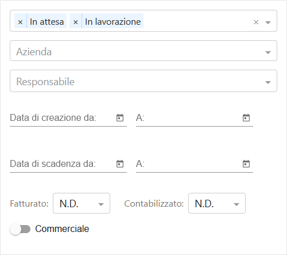
Task: Open the Fatturato N.D. dropdown
Action: tap(82, 203)
